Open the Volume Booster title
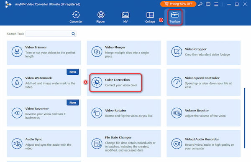This screenshot has height=162, width=251. [197, 110]
